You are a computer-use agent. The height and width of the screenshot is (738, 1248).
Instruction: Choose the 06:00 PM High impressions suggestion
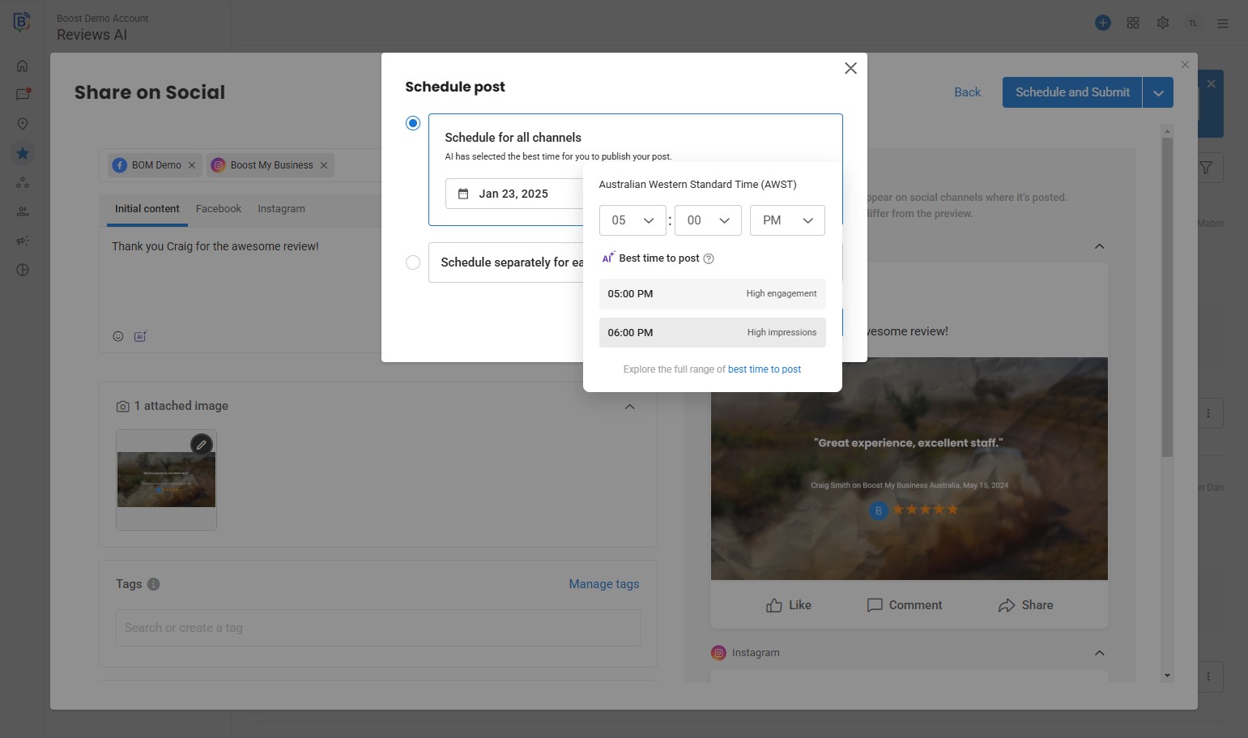[x=712, y=333]
